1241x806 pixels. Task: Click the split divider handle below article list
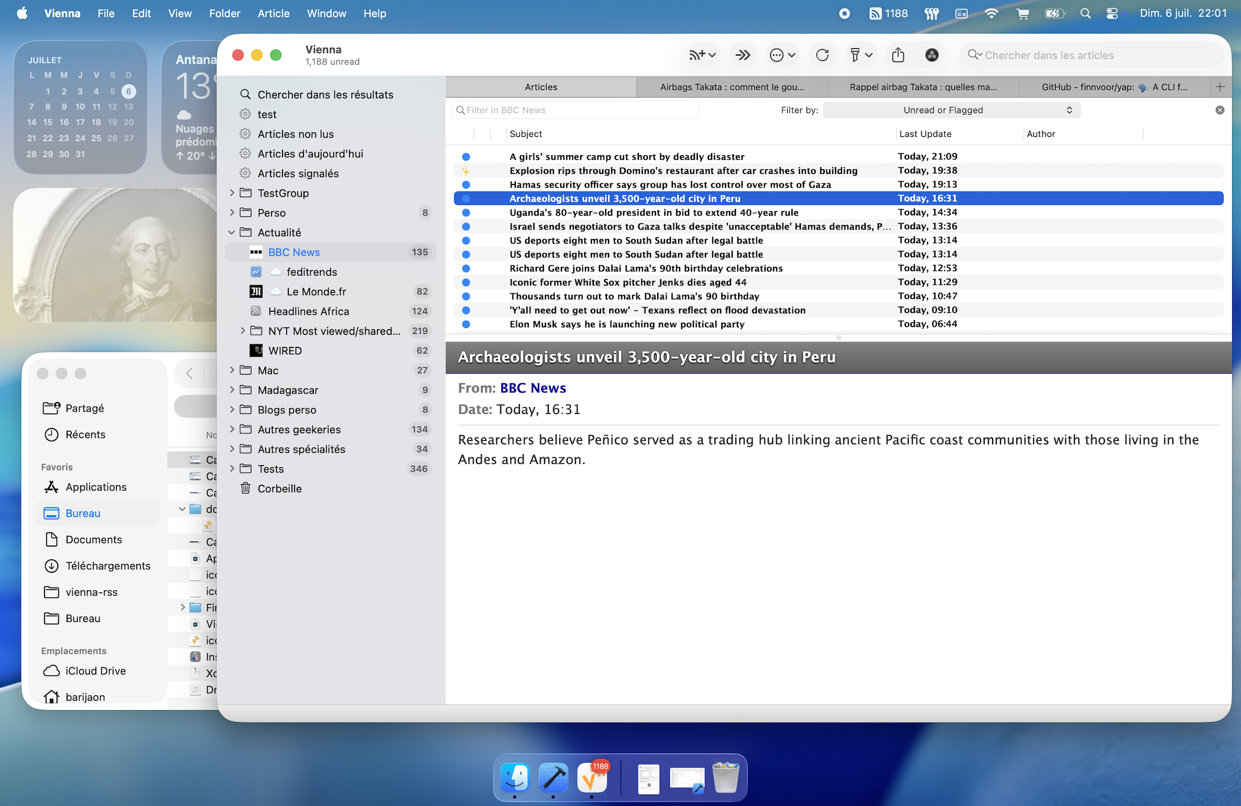tap(839, 337)
